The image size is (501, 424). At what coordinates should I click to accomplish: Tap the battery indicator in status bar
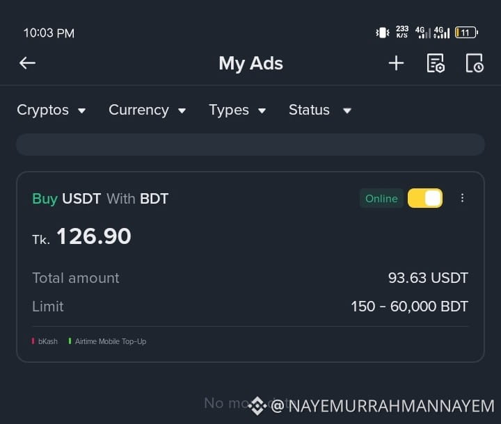click(466, 33)
